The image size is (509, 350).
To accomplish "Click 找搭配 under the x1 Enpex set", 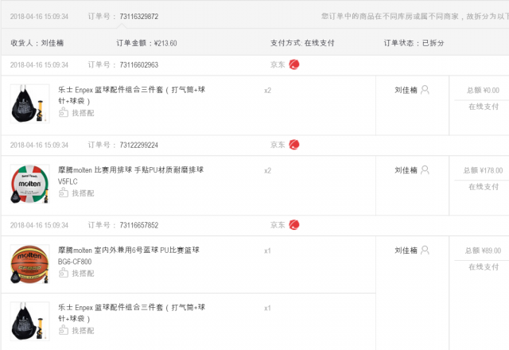I will tap(83, 331).
